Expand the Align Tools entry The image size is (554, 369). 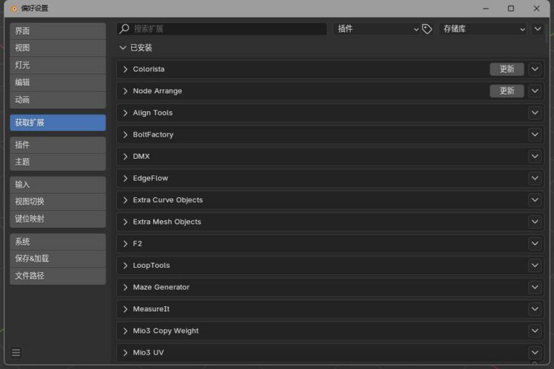click(125, 113)
